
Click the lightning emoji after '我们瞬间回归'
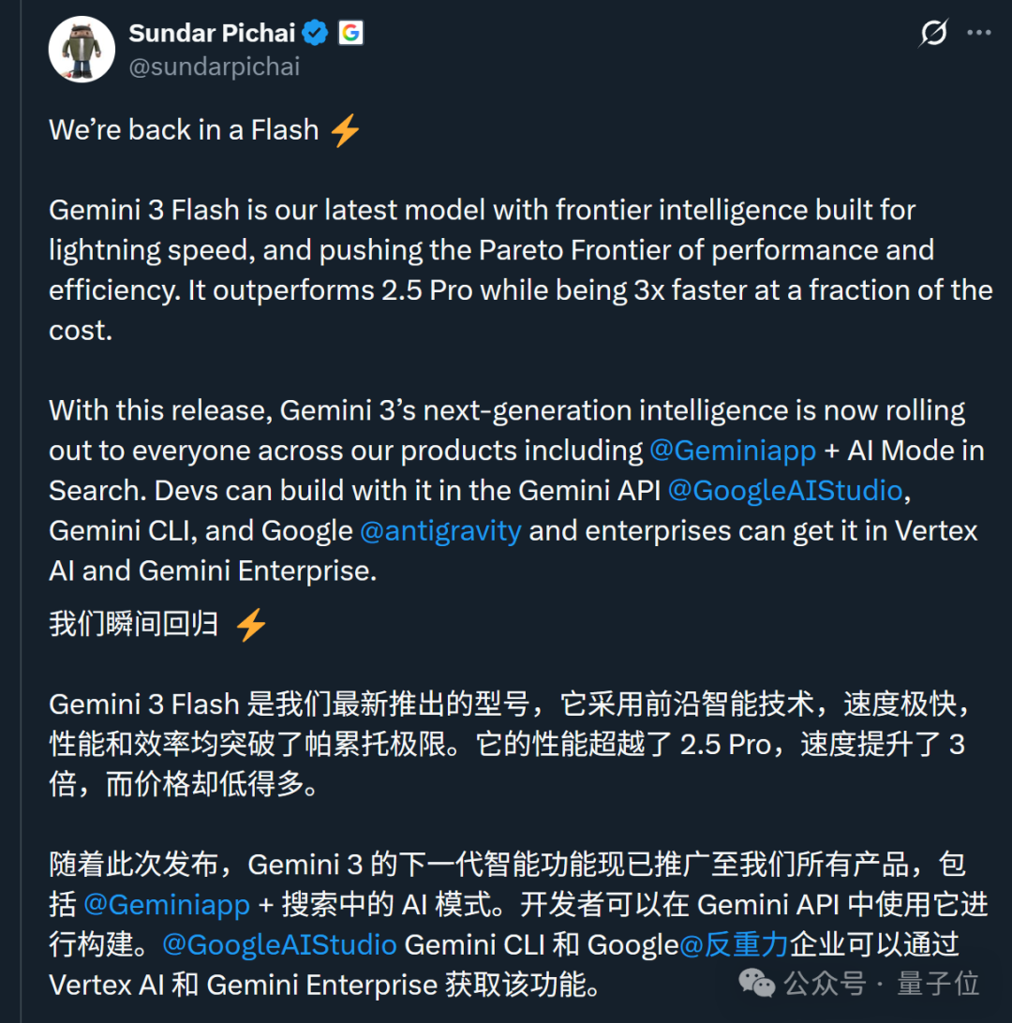coord(251,625)
